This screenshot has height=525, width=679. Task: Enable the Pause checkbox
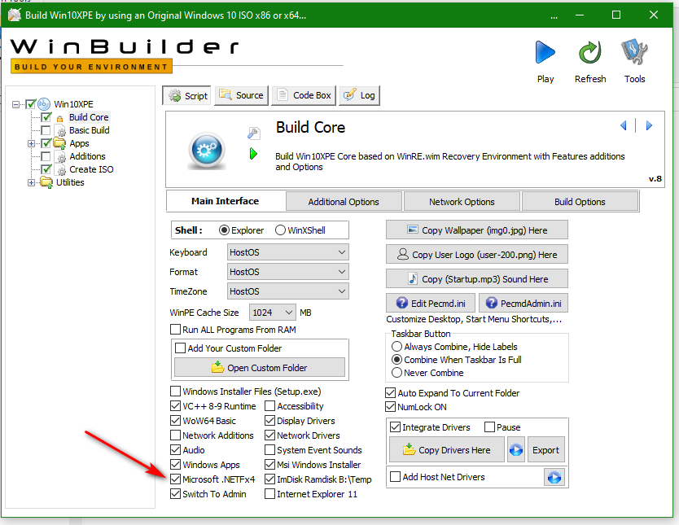click(489, 427)
